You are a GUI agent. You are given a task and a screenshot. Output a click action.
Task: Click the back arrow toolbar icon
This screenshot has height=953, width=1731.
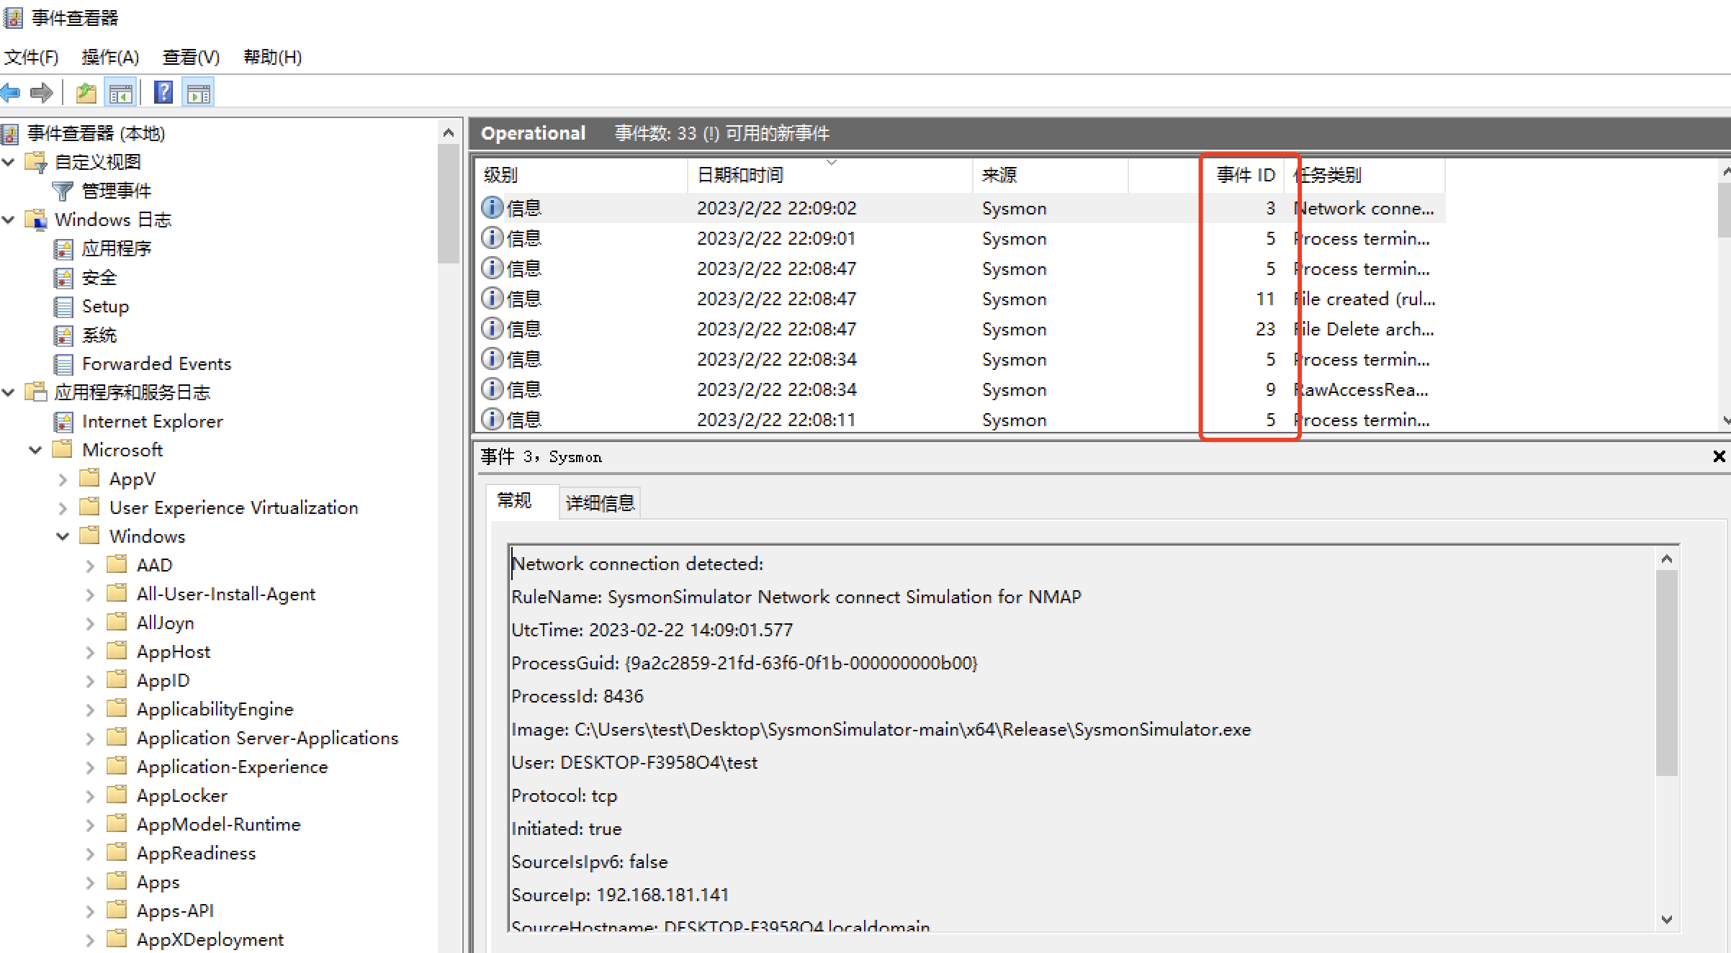coord(11,93)
